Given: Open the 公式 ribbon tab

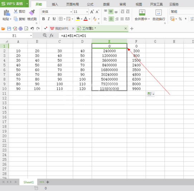Looking at the screenshot, I should pyautogui.click(x=90, y=4).
